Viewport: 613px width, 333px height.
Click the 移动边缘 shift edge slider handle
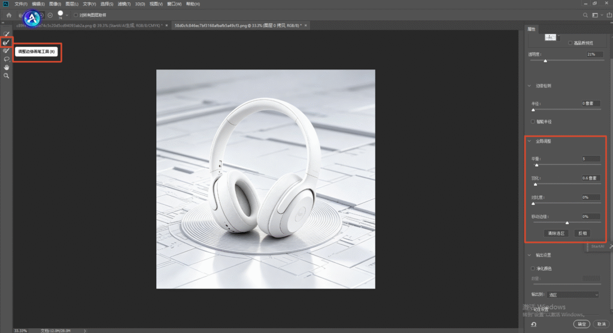pyautogui.click(x=567, y=223)
